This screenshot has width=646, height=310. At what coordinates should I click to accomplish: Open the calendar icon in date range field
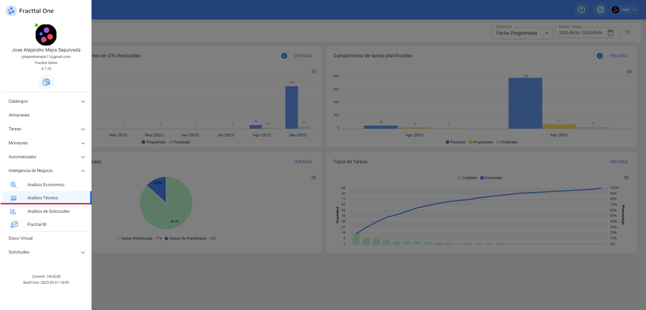click(610, 33)
